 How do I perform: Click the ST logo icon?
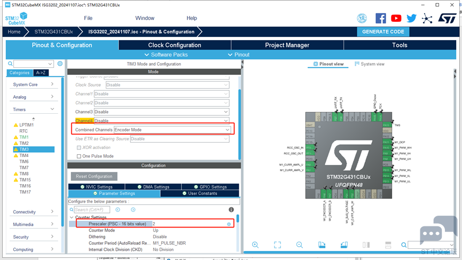(447, 18)
